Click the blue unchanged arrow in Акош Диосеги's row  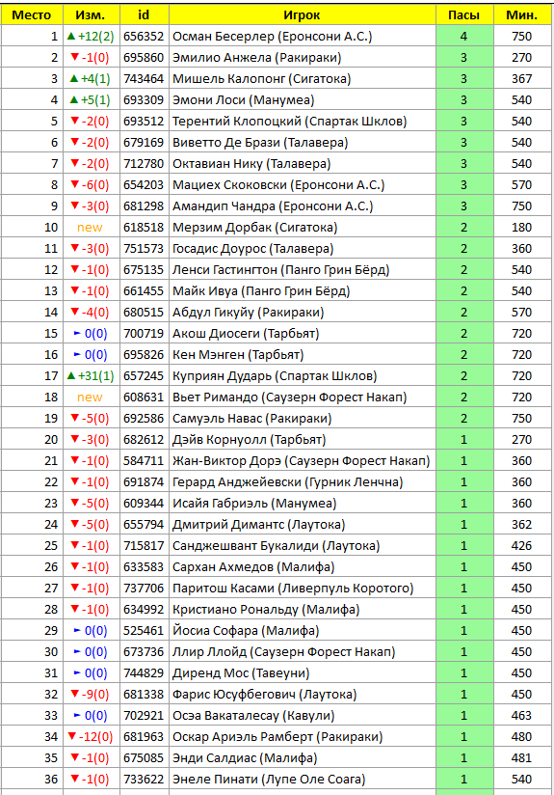(77, 333)
